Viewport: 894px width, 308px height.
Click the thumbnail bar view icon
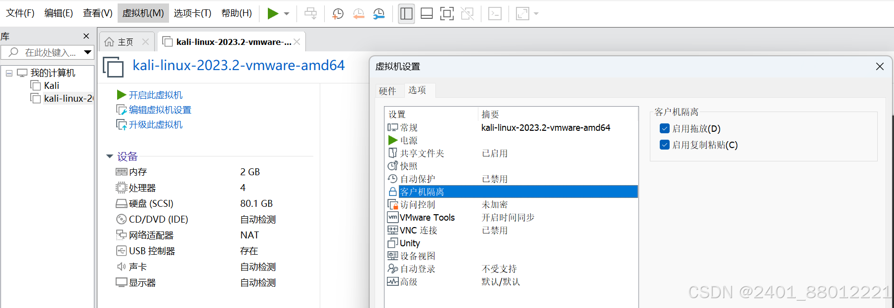[x=426, y=13]
